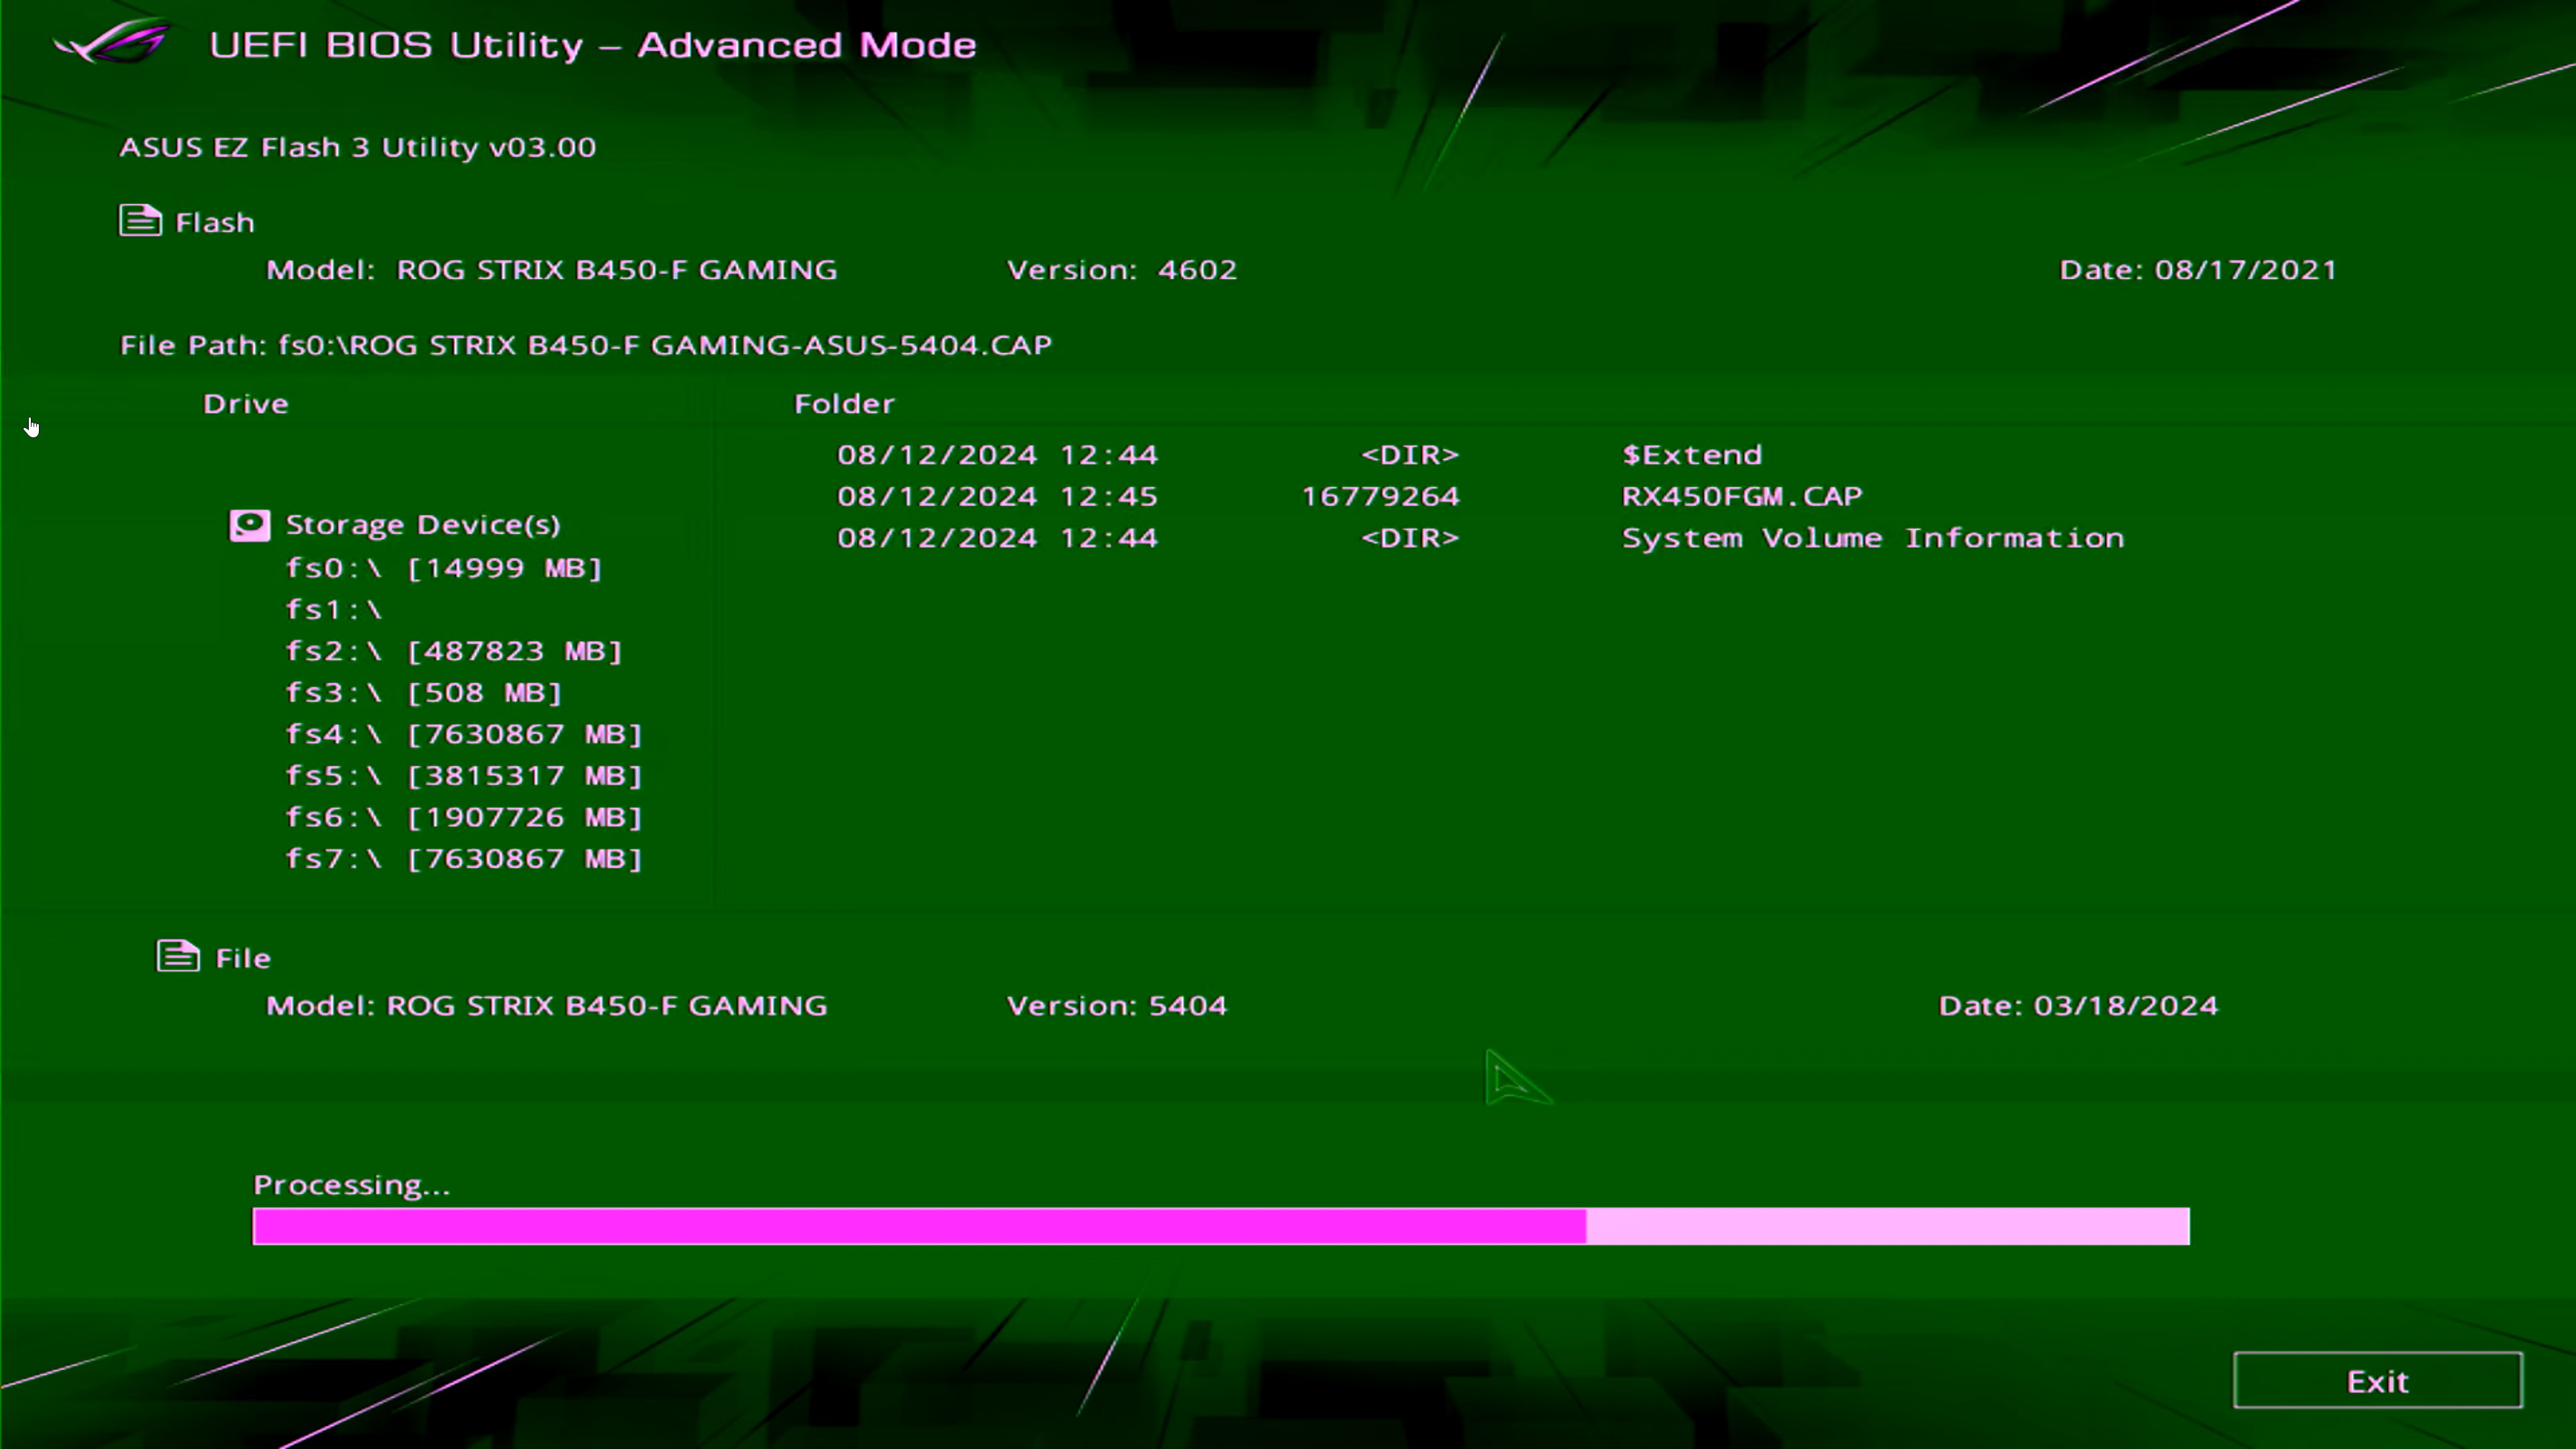
Task: Select the RX450FGM.CAP file
Action: pos(1741,496)
